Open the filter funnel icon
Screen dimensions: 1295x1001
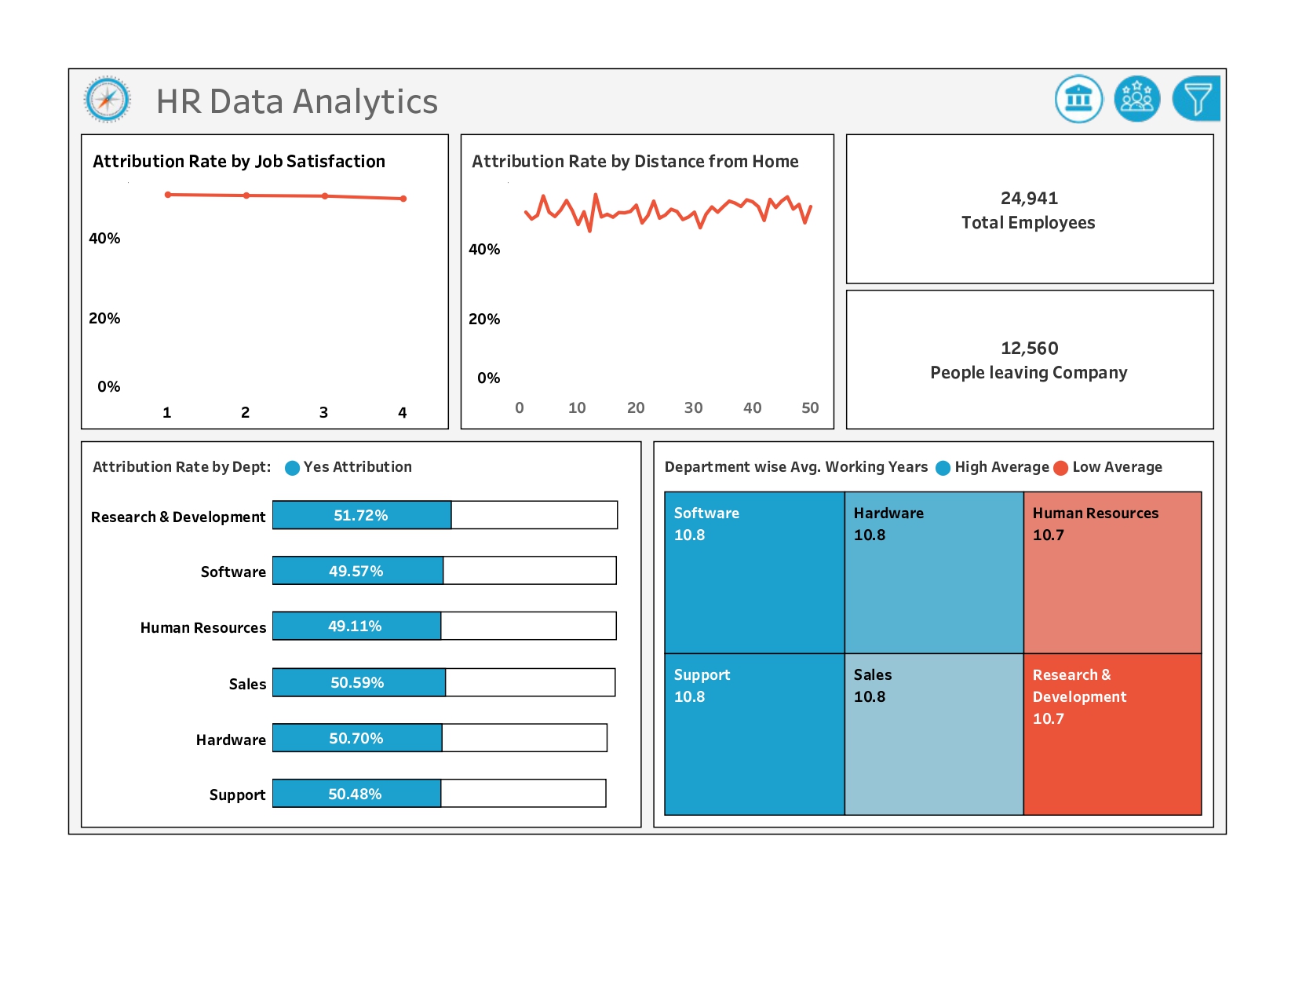(x=1196, y=99)
